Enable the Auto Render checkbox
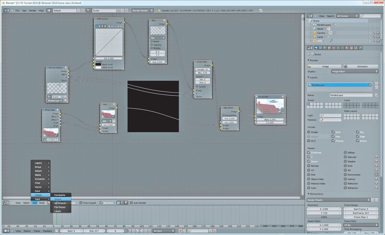 click(x=131, y=203)
